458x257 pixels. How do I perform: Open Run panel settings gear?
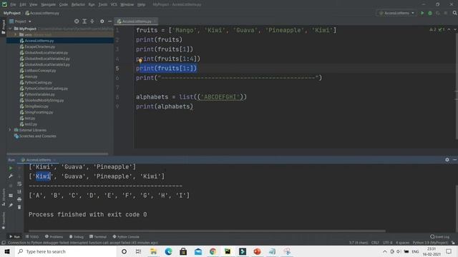pos(447,160)
